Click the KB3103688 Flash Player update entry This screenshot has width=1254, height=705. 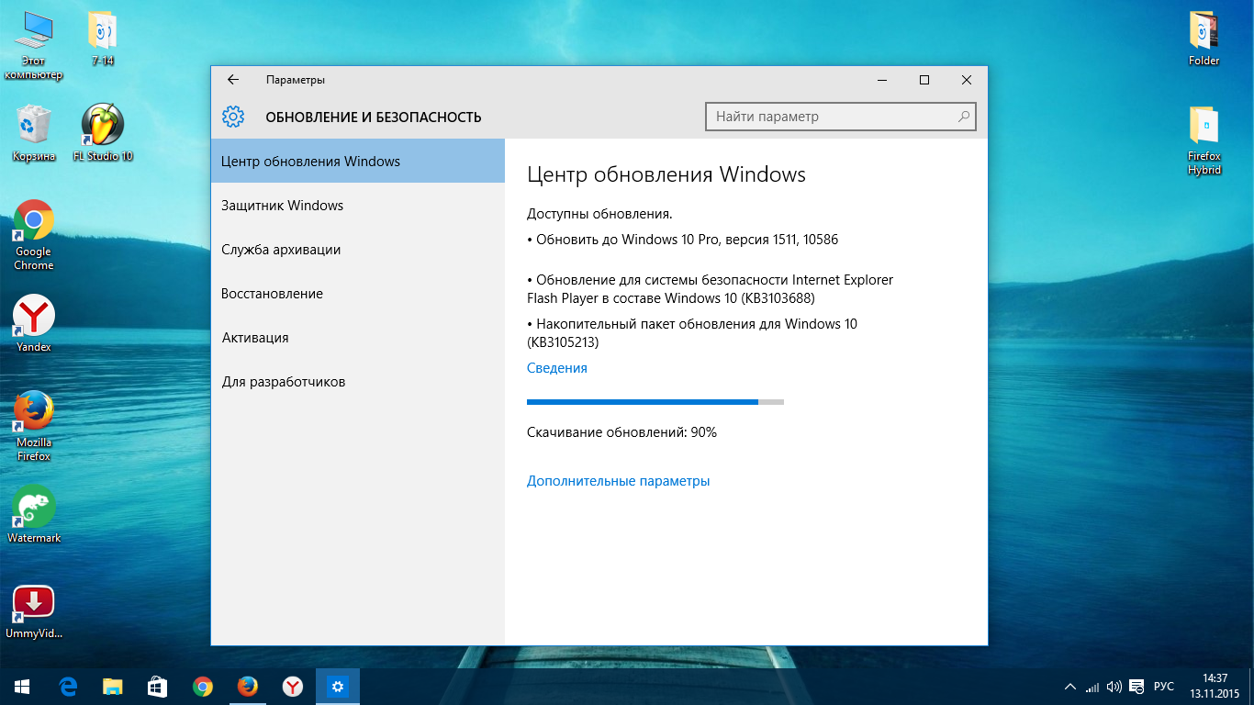point(710,288)
